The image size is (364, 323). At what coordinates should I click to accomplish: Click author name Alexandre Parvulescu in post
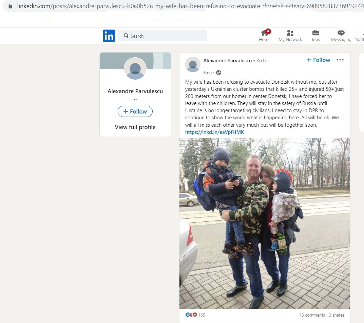[228, 61]
